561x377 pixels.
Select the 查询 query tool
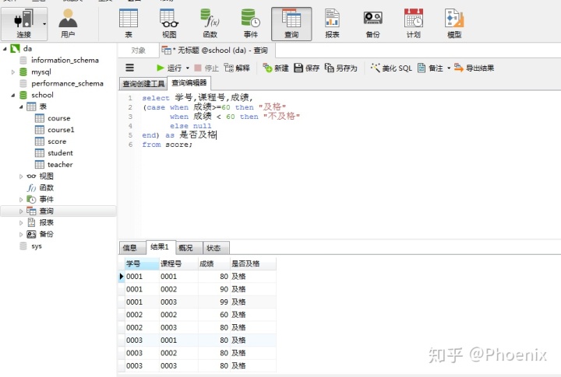[x=291, y=23]
